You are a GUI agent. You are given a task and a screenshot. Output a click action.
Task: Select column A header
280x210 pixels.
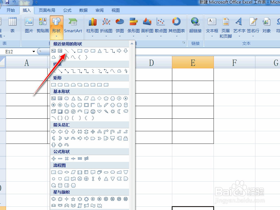27,62
